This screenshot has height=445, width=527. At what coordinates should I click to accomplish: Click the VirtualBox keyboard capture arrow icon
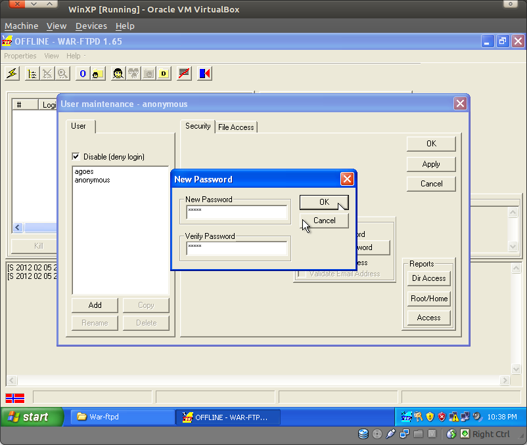tap(465, 434)
